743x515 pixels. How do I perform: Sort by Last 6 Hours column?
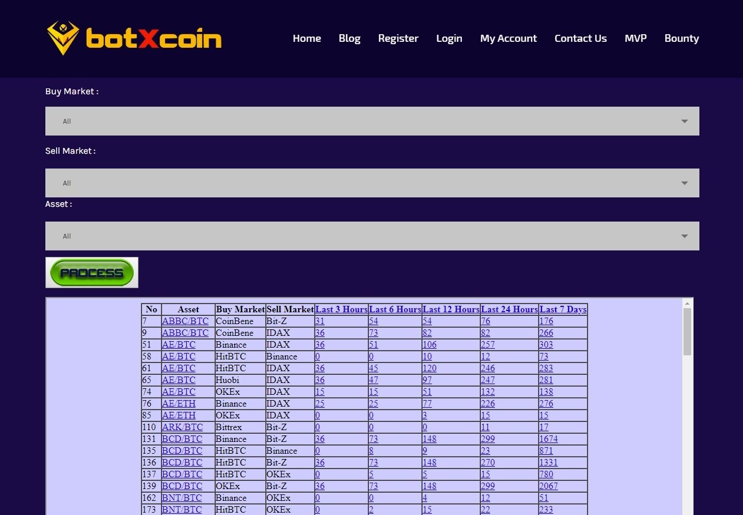[395, 309]
